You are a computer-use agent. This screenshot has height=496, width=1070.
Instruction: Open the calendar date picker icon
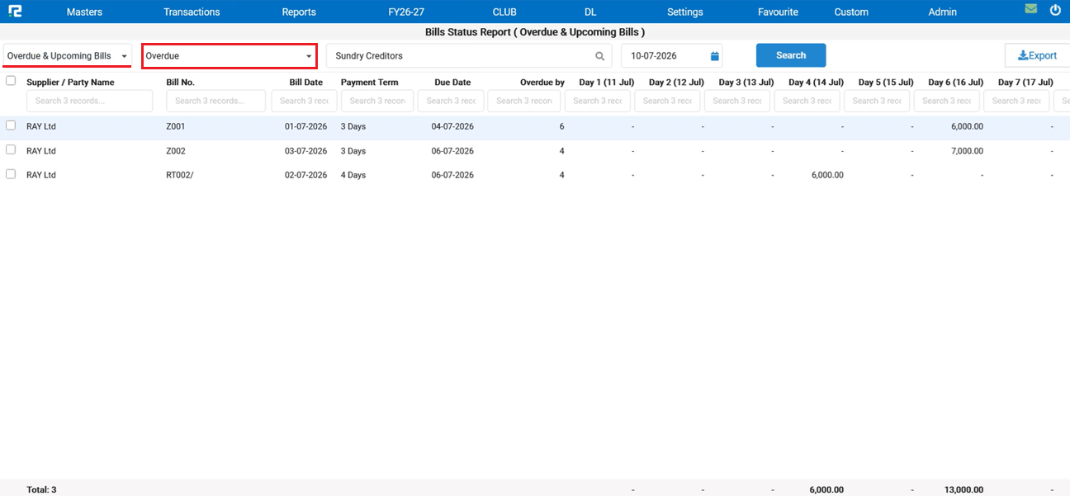coord(715,56)
